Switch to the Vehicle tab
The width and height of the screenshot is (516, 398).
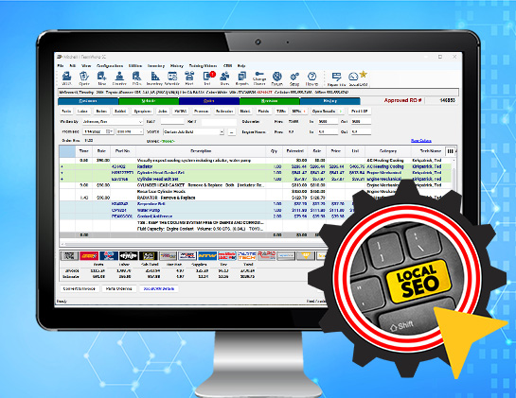click(149, 101)
